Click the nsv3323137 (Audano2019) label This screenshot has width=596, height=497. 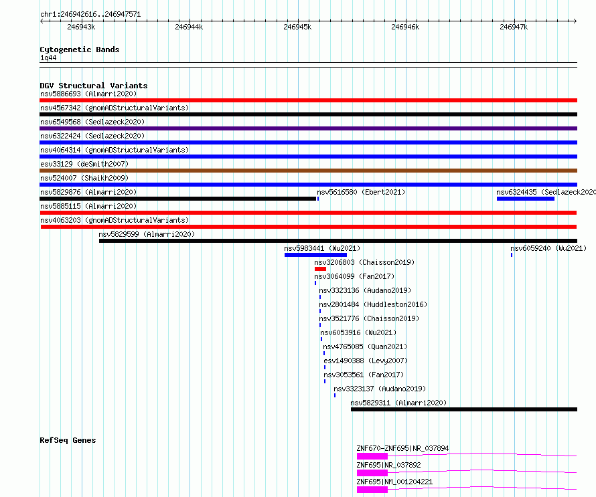(380, 389)
